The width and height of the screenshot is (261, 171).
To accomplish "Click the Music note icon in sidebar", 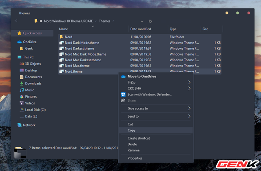I will (x=22, y=90).
